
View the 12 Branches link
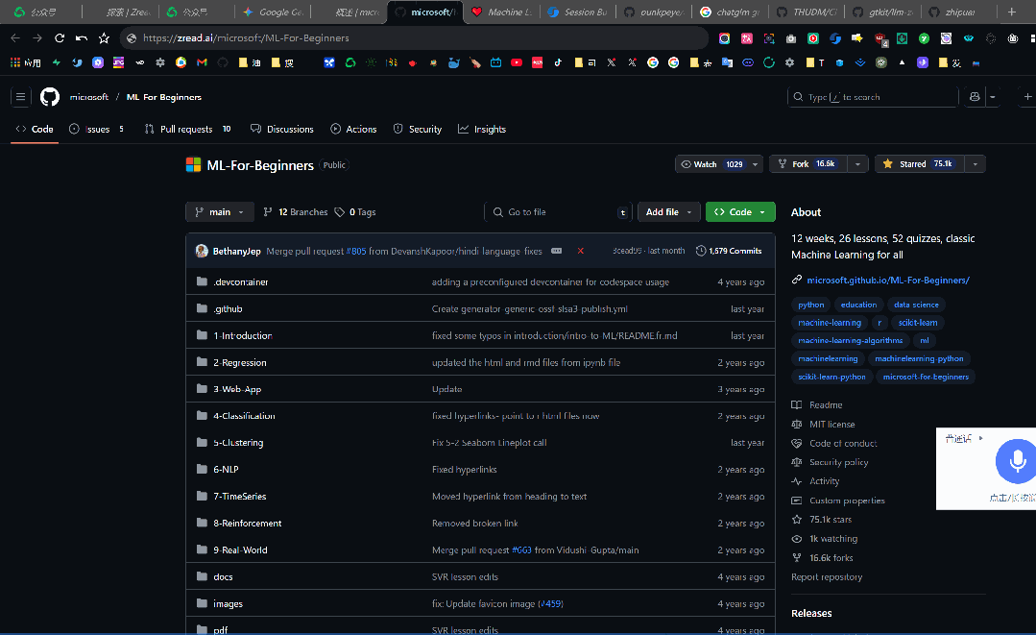tap(296, 212)
